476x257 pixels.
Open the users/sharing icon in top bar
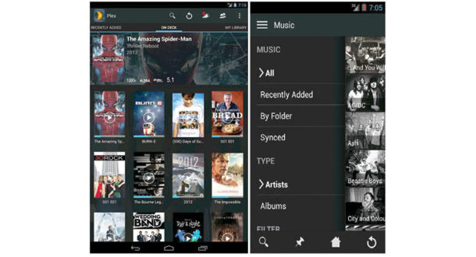(x=223, y=16)
